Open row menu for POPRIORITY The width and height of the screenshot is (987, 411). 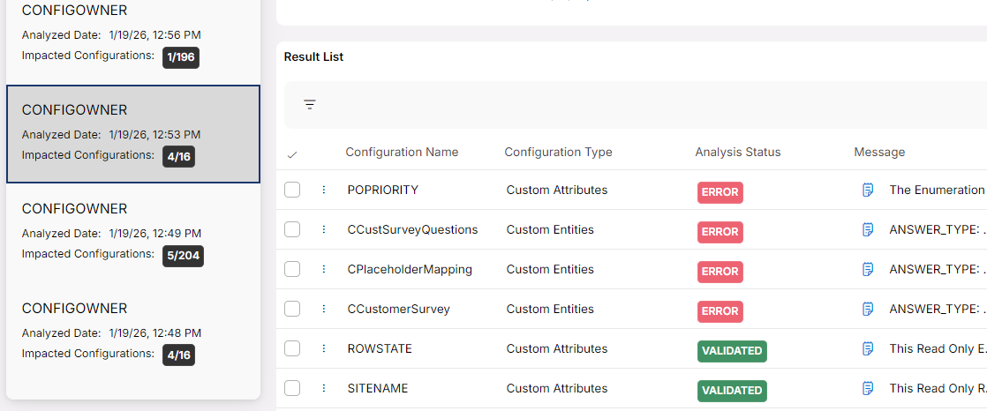pos(323,190)
